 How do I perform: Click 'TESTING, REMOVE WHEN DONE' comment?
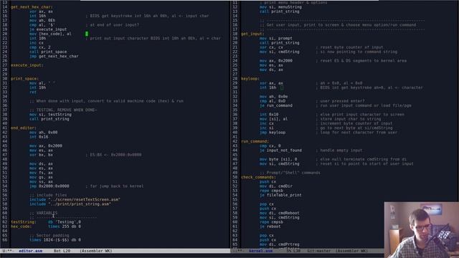coord(63,110)
